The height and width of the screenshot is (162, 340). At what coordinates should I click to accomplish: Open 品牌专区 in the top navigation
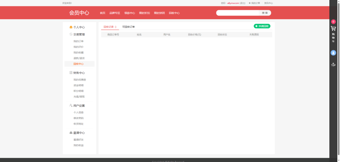[115, 13]
